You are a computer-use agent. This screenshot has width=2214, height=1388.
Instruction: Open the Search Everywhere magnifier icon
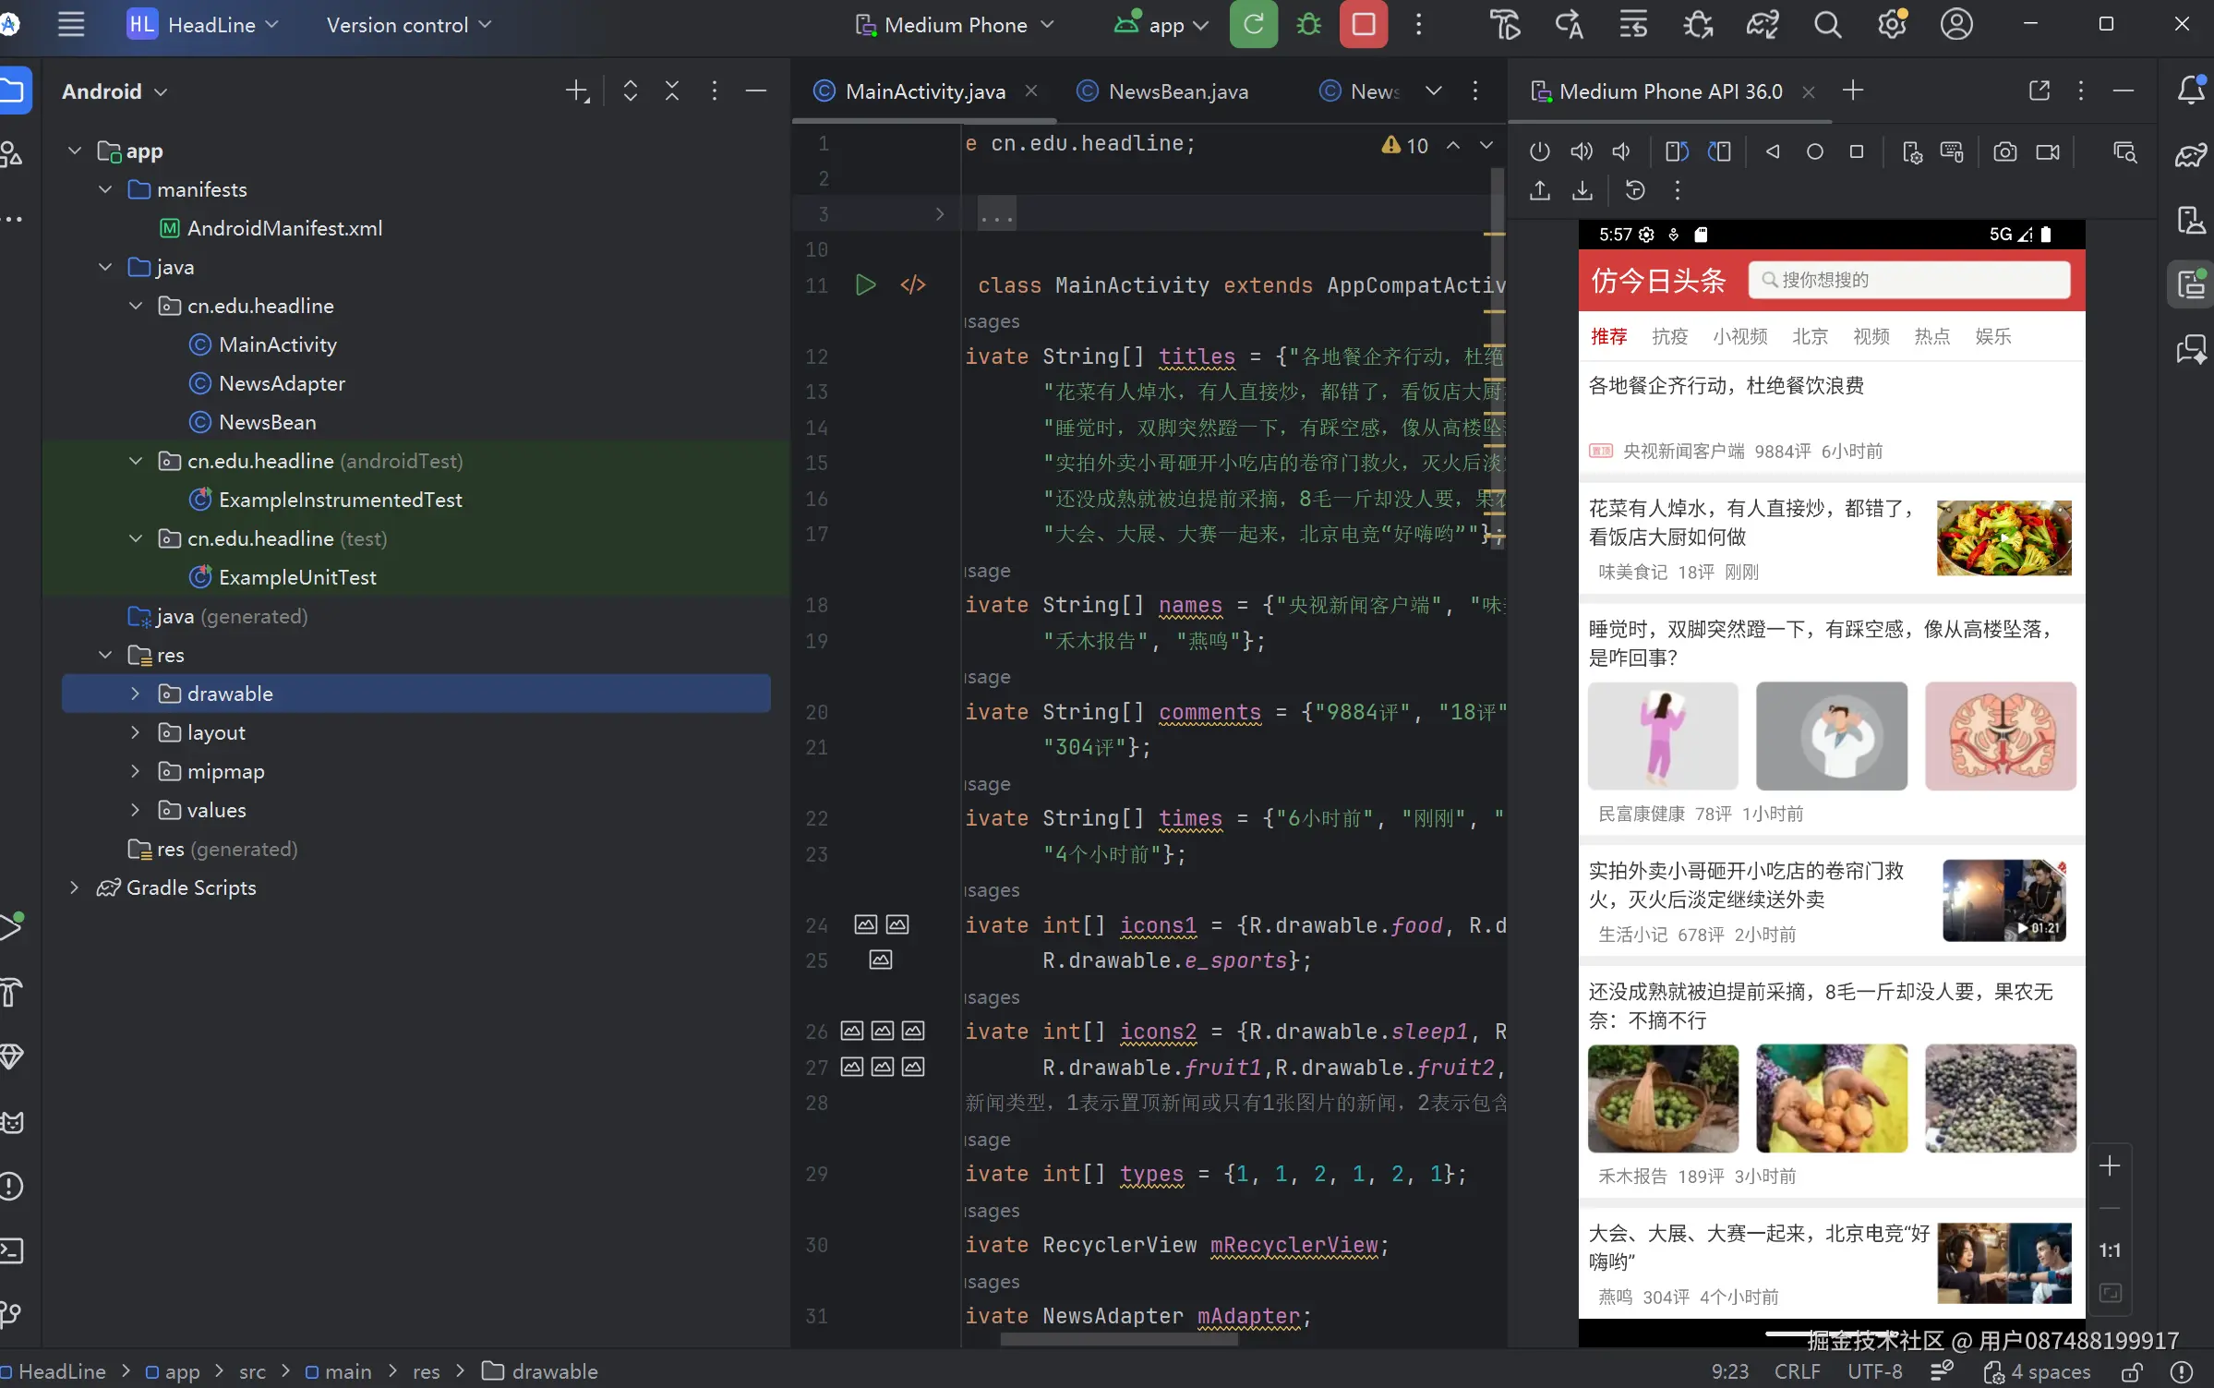[1827, 25]
